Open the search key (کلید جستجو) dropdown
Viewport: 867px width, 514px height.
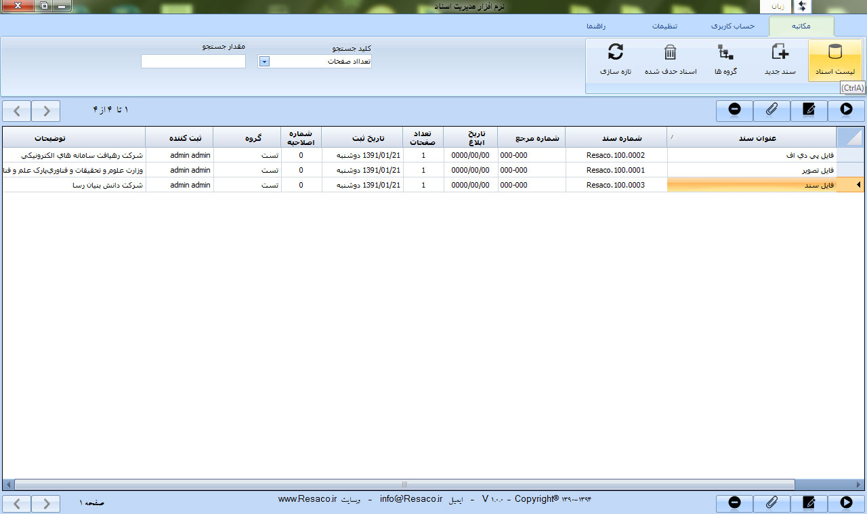pos(265,62)
